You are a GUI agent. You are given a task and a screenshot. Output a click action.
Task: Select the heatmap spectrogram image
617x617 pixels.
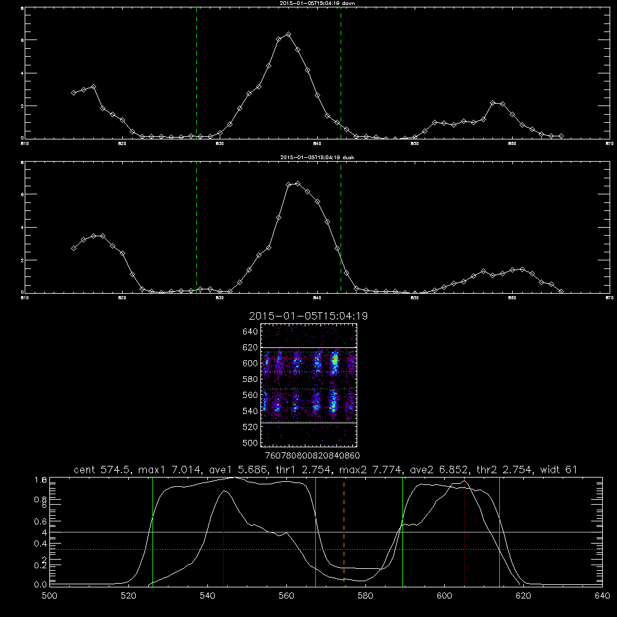(309, 385)
